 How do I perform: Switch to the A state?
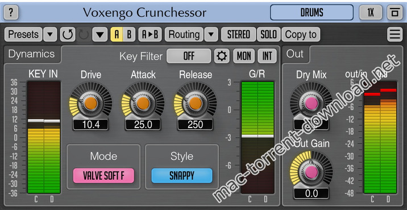click(117, 34)
